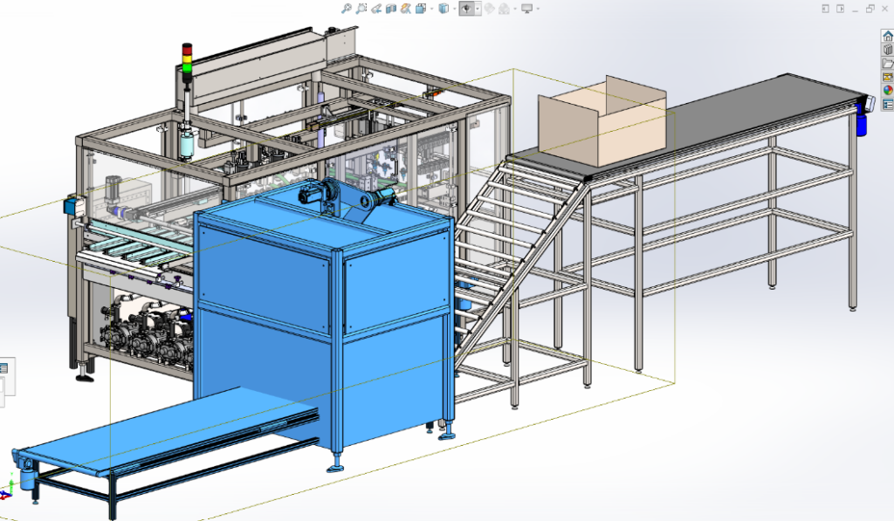The image size is (894, 521).
Task: Close the document window
Action: pos(885,9)
